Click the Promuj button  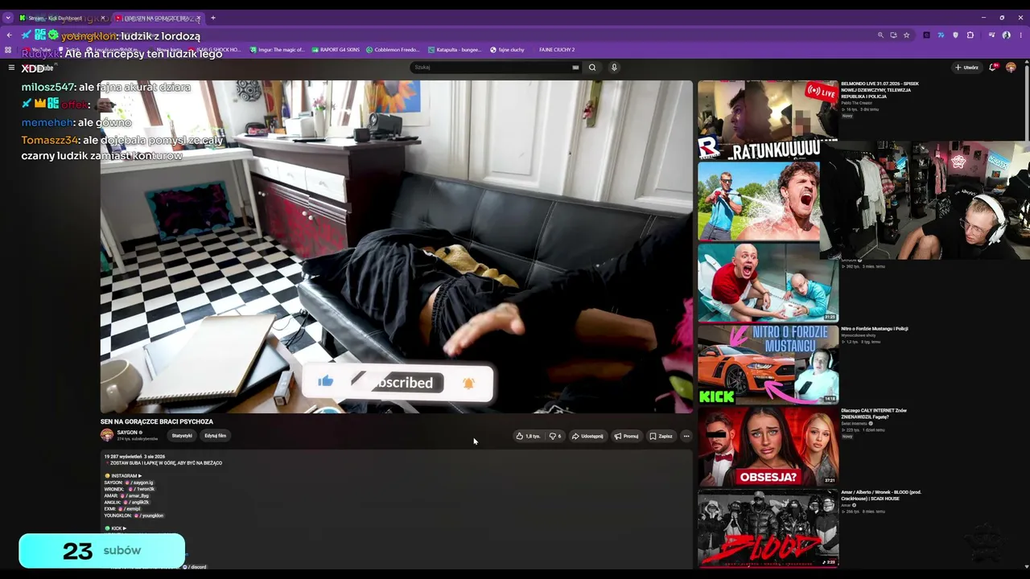pos(626,436)
